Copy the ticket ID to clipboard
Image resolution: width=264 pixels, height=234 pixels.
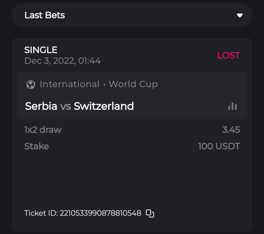tap(150, 213)
